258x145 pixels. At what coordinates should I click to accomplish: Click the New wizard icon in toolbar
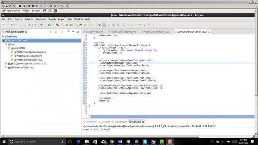coord(4,25)
